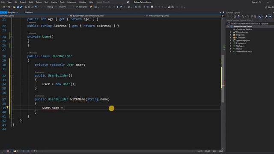Click the Sign in link
Viewport: 274px width, 154px height.
point(254,2)
